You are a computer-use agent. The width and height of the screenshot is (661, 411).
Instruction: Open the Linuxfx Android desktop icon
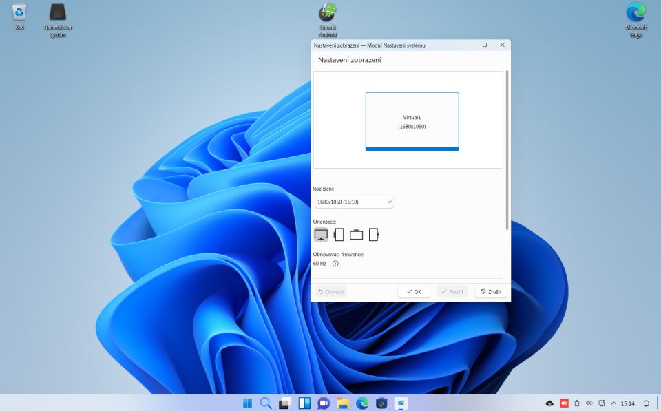click(328, 20)
